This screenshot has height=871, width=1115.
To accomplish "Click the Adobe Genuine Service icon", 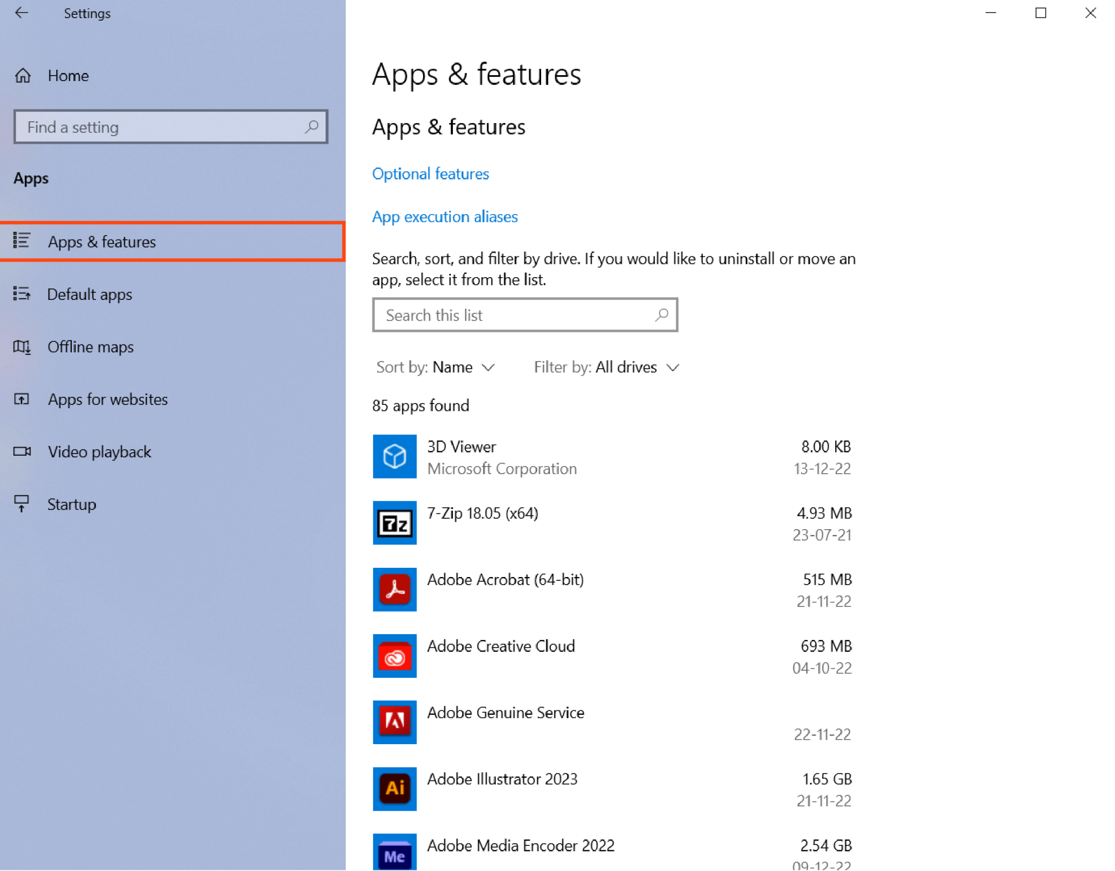I will pyautogui.click(x=394, y=722).
